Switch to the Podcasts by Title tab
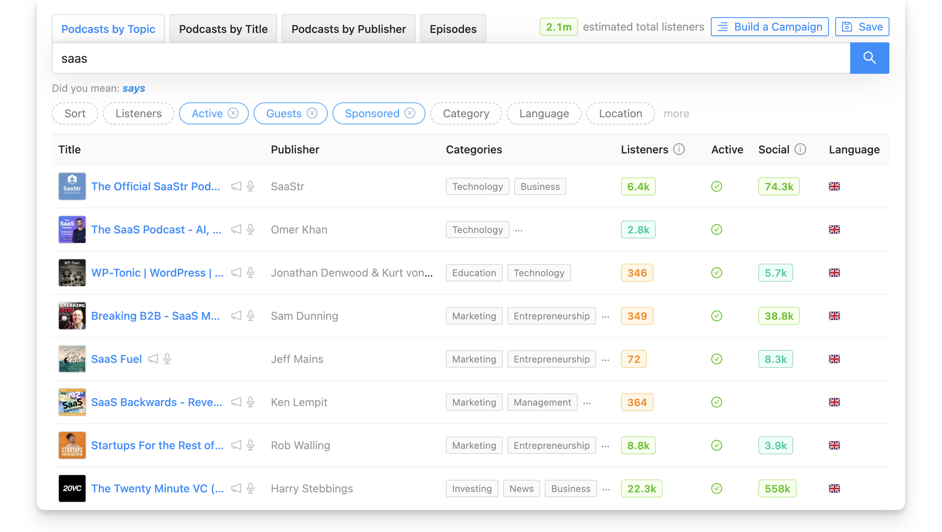The width and height of the screenshot is (942, 532). click(x=223, y=29)
